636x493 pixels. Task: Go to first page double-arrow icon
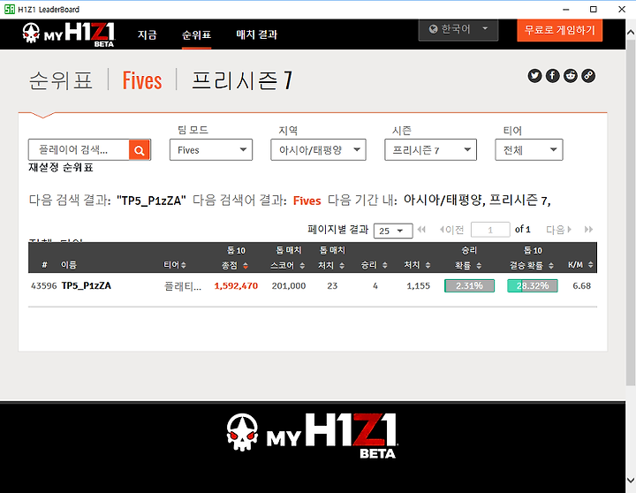pos(421,230)
